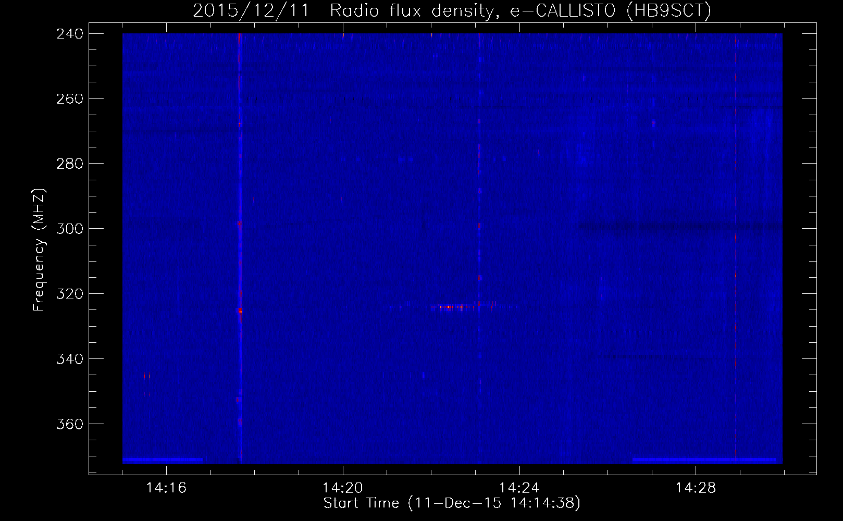This screenshot has width=843, height=521.
Task: Click the 300 frequency tick label
Action: pyautogui.click(x=69, y=229)
